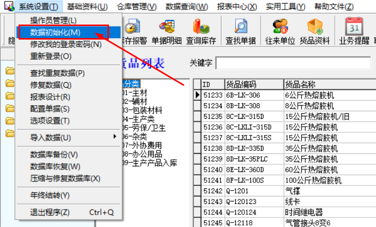Screen dimensions: 376x227
Task: Select the 06-杂类 category
Action: click(135, 136)
